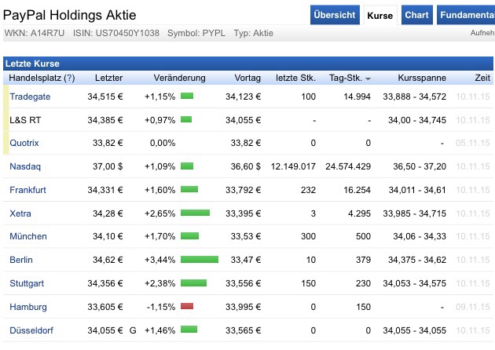
Task: Click the Berlin exchange link
Action: coord(22,260)
